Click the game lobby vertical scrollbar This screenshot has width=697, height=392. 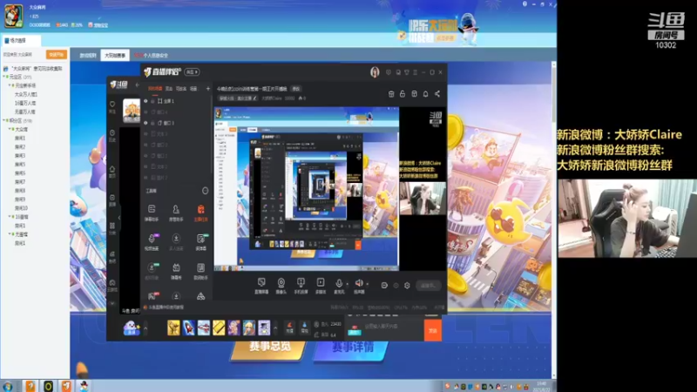[553, 93]
